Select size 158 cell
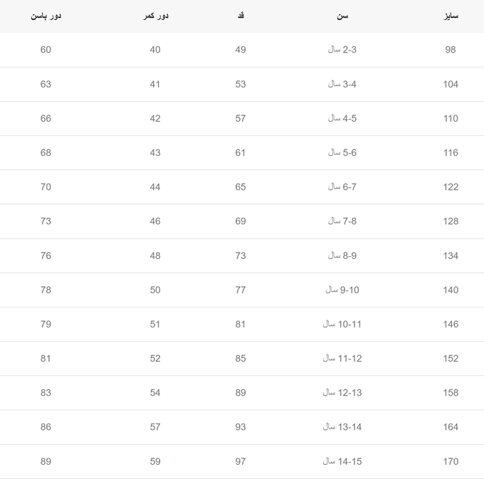 451,393
